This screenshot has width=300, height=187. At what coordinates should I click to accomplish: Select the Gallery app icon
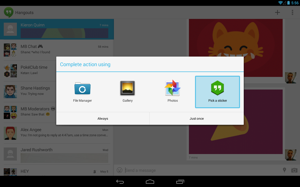tap(127, 92)
